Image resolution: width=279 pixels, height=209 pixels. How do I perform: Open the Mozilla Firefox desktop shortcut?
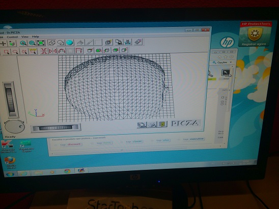tap(10, 163)
